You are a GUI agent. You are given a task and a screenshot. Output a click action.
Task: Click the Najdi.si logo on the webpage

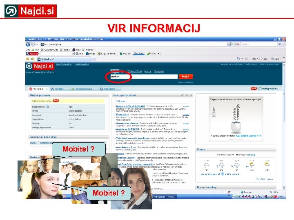tap(40, 66)
